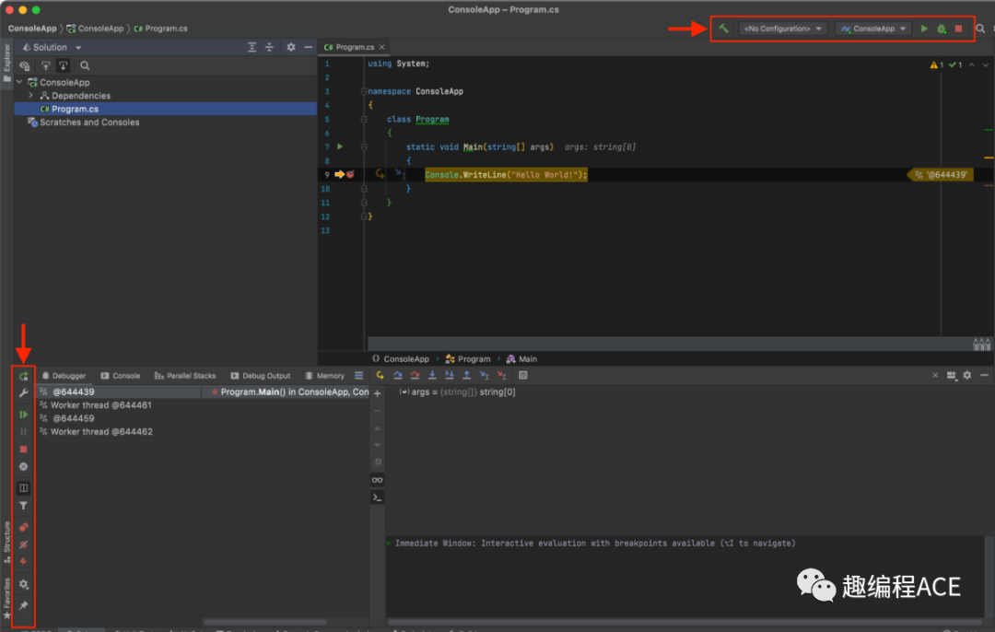Image resolution: width=995 pixels, height=632 pixels.
Task: Toggle the debugger layout panel icon
Action: click(24, 488)
